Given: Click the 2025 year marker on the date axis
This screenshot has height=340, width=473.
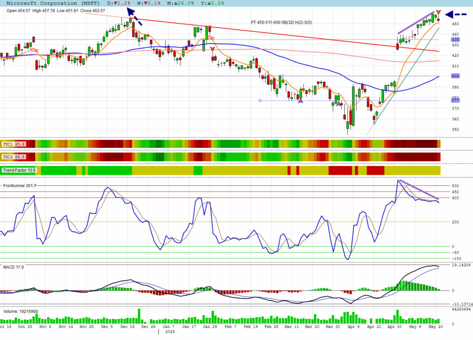Looking at the screenshot, I should tap(170, 332).
